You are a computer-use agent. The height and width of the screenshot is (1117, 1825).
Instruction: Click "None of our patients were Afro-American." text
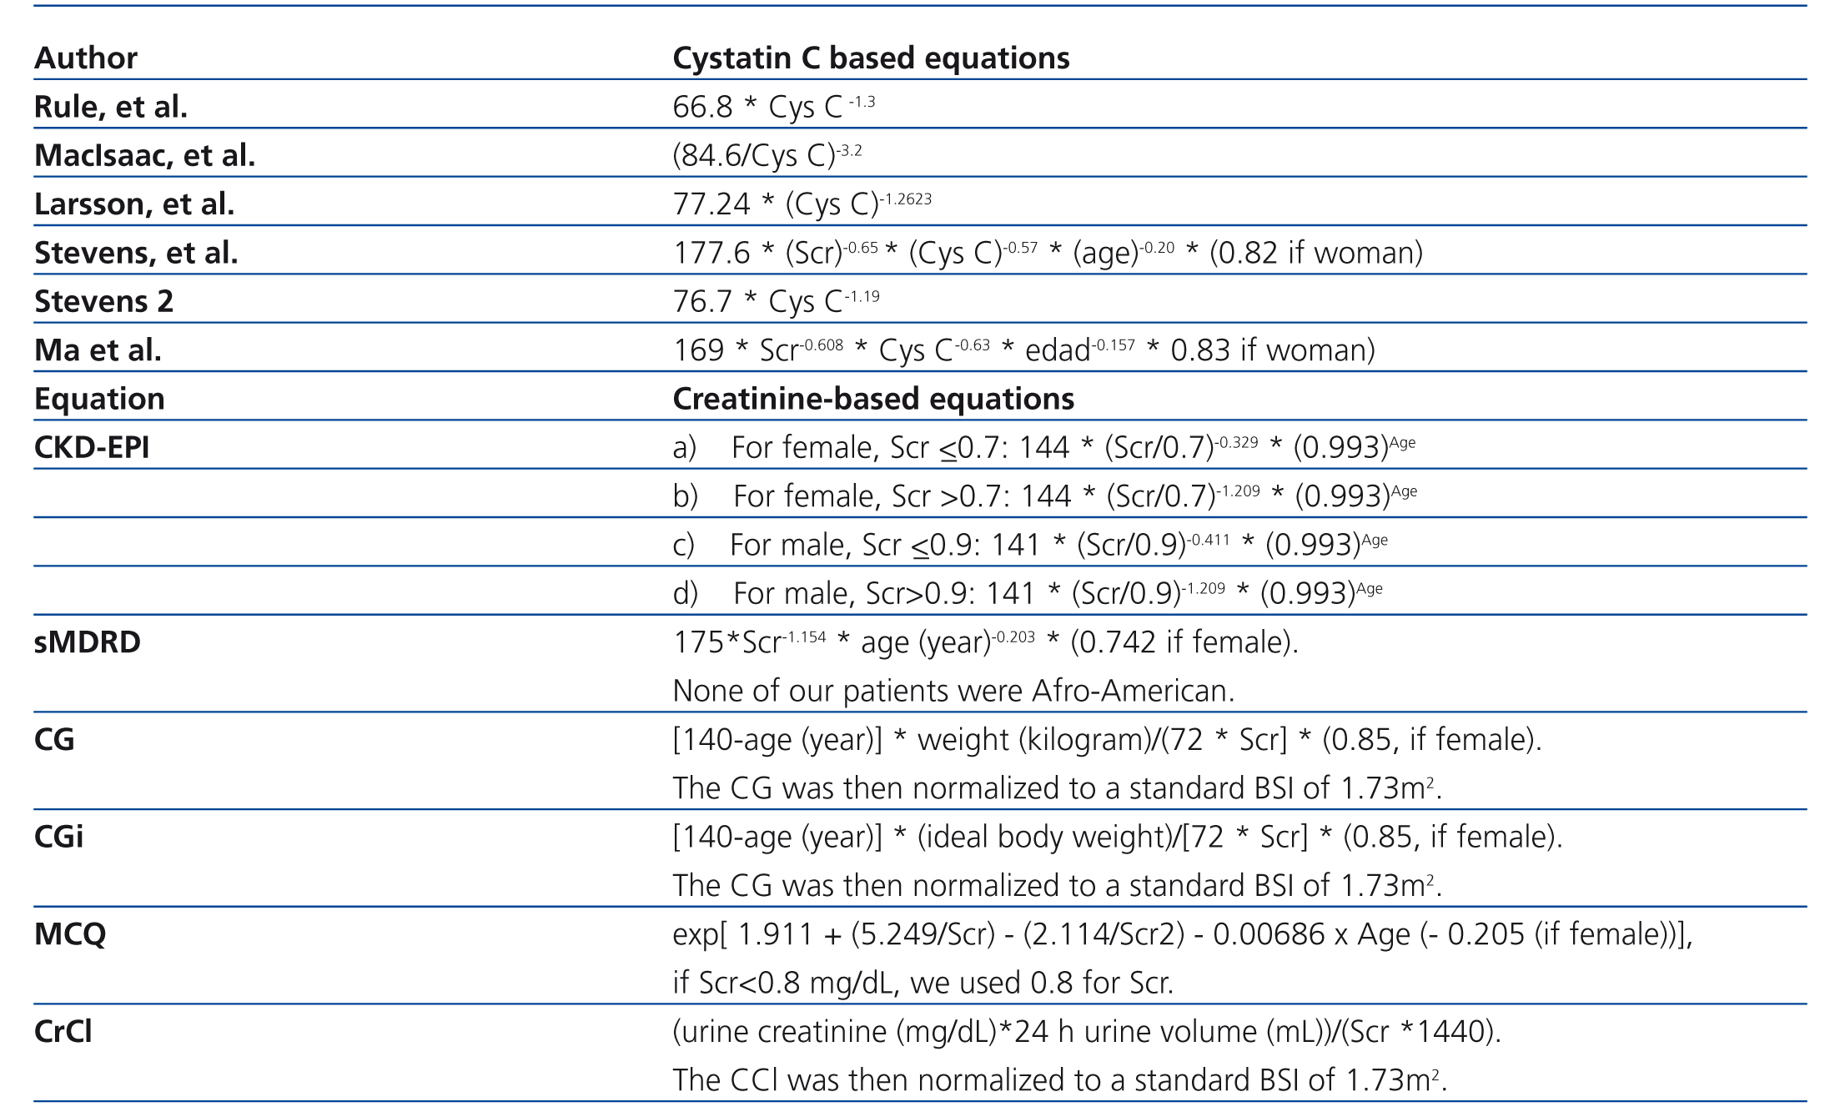[x=953, y=691]
